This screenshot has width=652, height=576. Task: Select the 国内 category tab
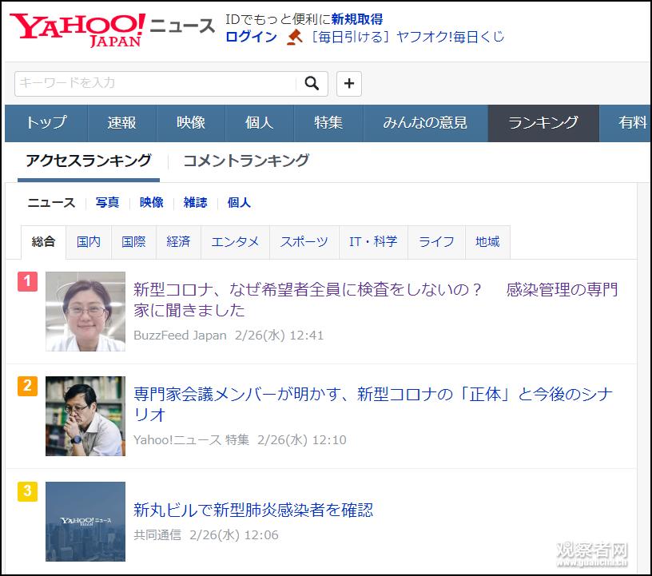coord(89,241)
